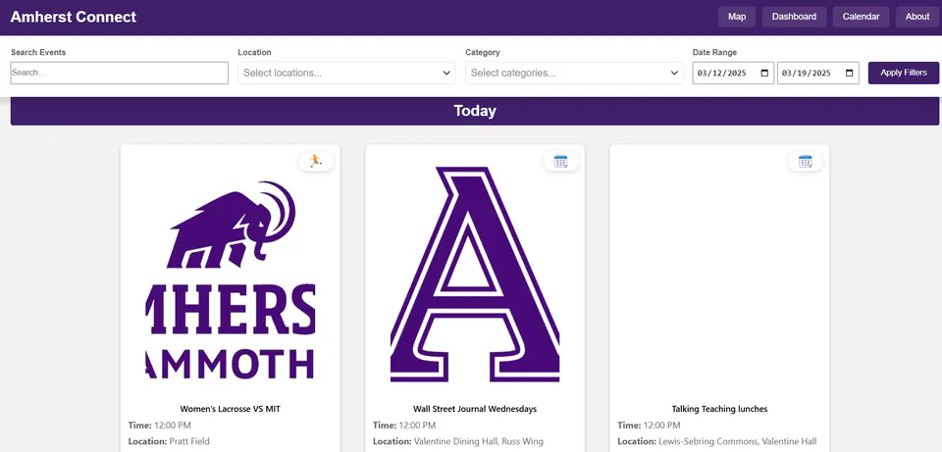Click calendar icon on Talking Teaching lunches card
The width and height of the screenshot is (942, 452).
[x=805, y=161]
